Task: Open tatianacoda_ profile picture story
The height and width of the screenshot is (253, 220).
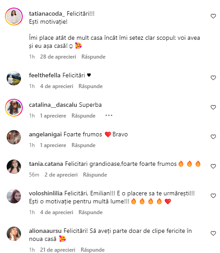Action: click(x=14, y=17)
